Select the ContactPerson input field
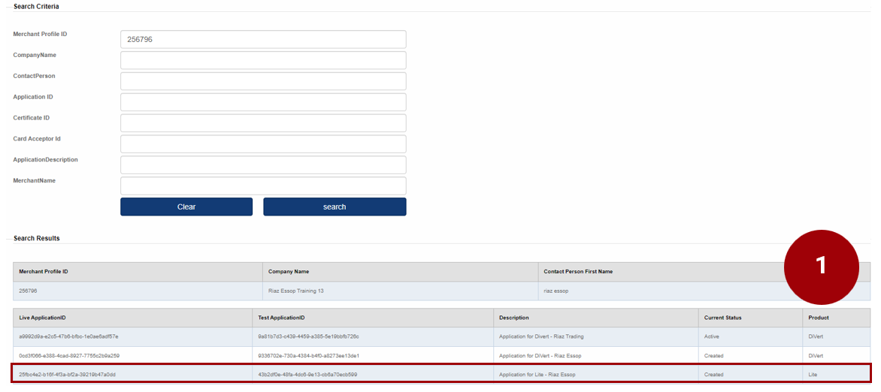Viewport: 881px width, 392px height. [x=263, y=81]
